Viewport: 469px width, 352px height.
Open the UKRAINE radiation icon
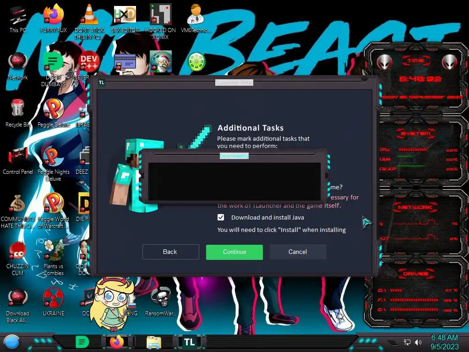tap(53, 302)
